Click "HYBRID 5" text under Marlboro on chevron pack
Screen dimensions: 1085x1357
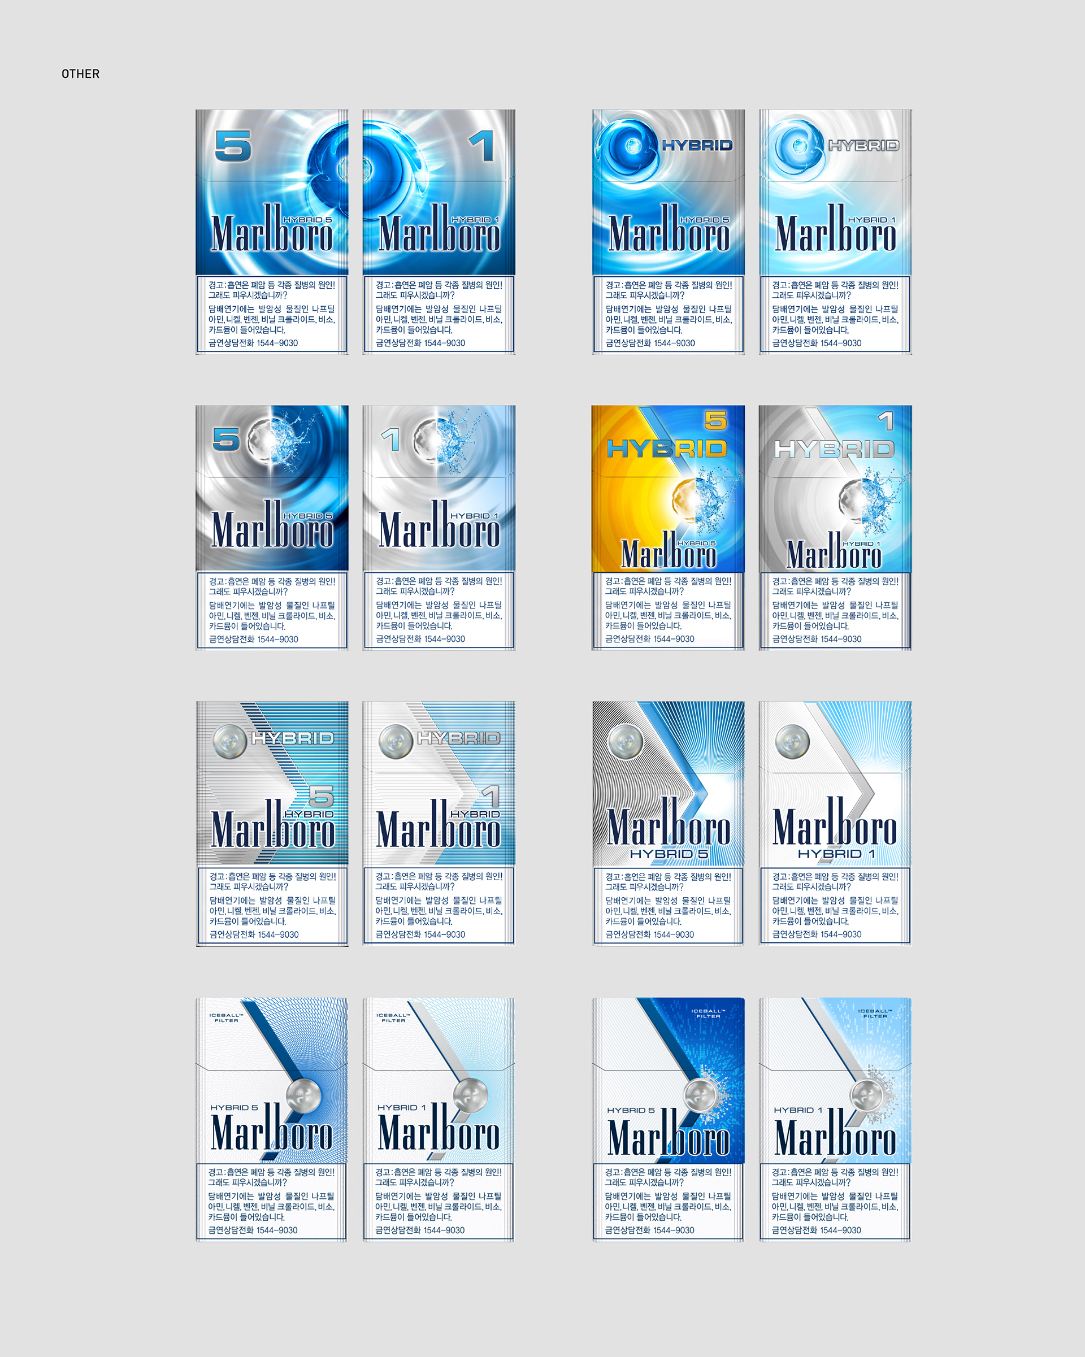click(669, 854)
